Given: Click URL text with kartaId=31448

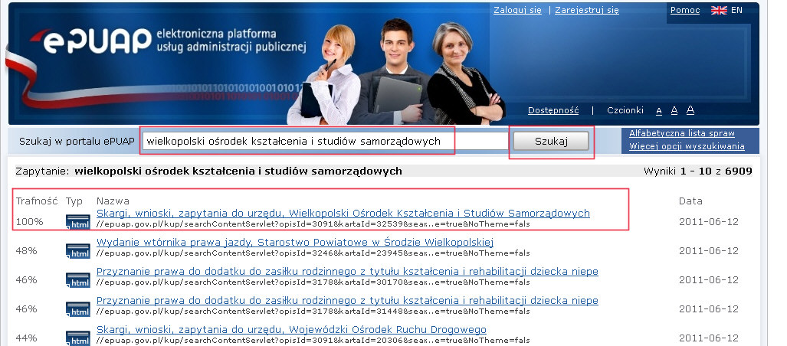Looking at the screenshot, I should [x=313, y=312].
